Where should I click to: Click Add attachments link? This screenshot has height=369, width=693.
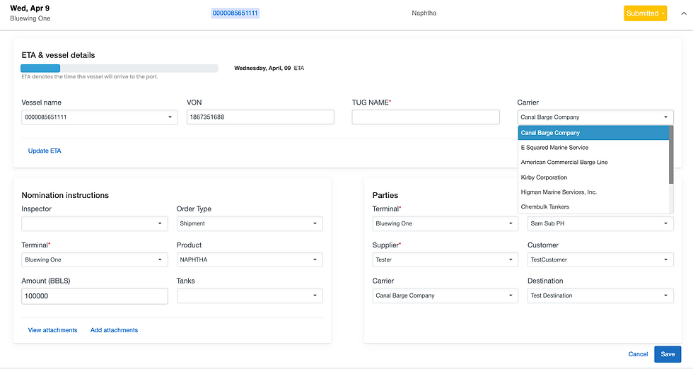pos(114,330)
